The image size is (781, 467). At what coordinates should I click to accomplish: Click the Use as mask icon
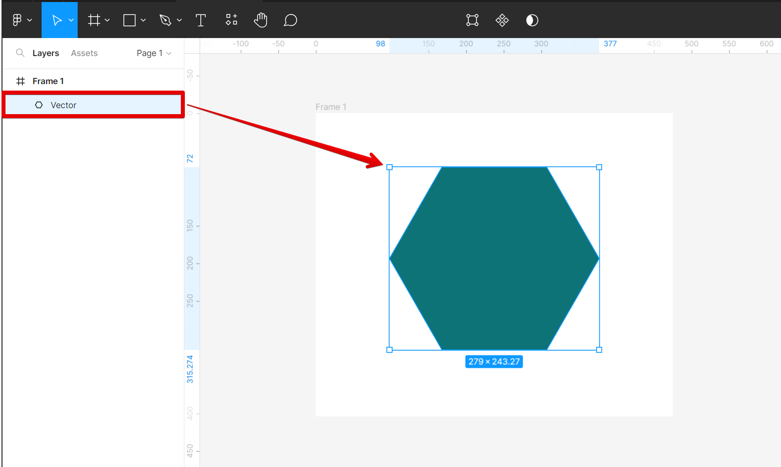(x=532, y=20)
